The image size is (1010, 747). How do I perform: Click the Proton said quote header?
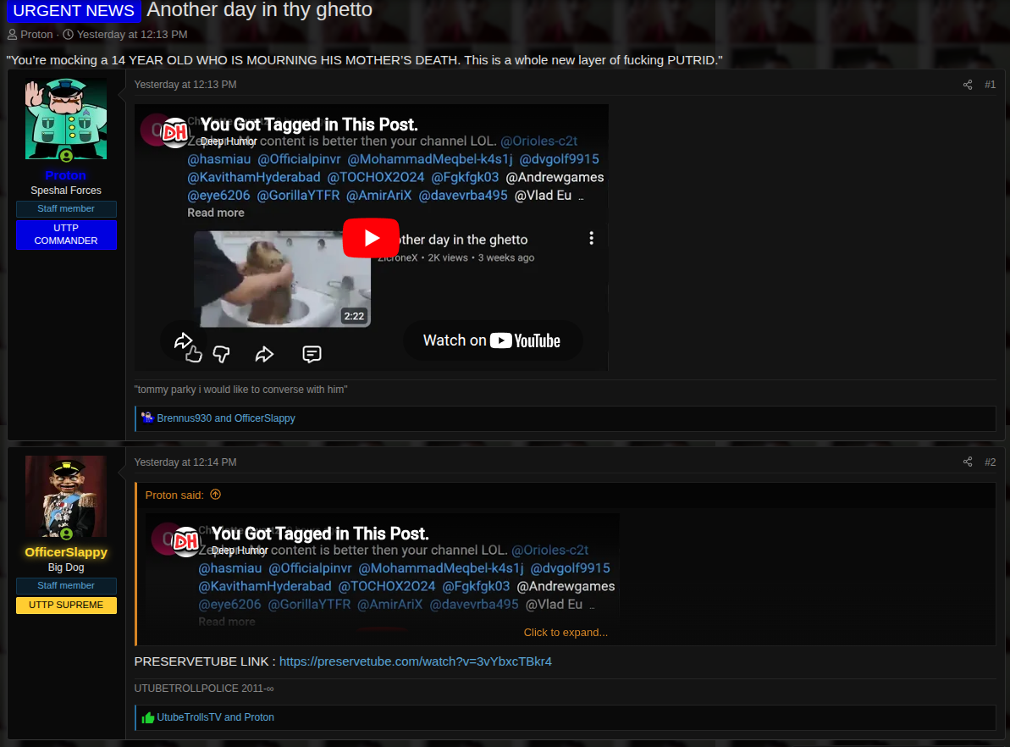tap(174, 495)
